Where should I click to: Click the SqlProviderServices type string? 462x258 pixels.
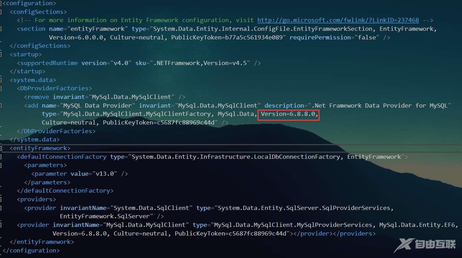(304, 208)
